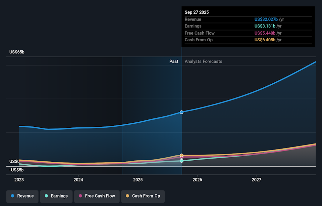Click the 2026 x-axis label

(197, 180)
